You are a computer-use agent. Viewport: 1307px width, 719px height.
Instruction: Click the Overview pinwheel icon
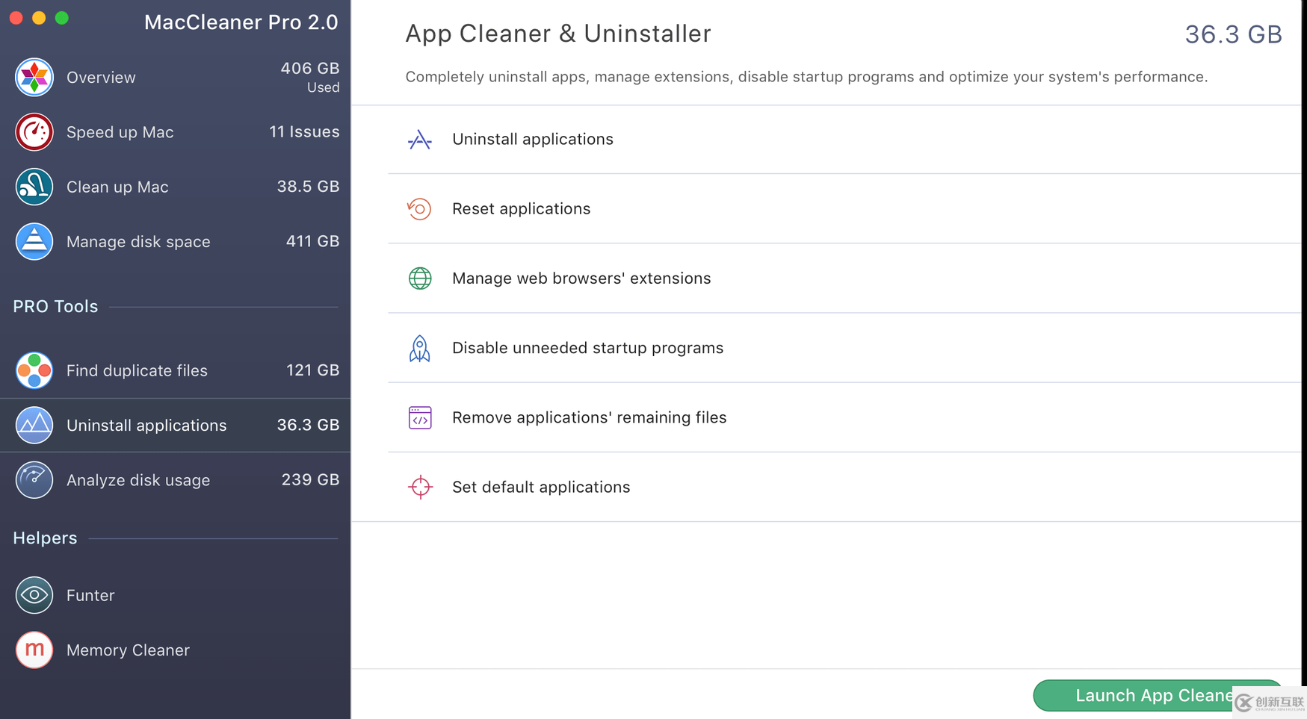click(34, 77)
